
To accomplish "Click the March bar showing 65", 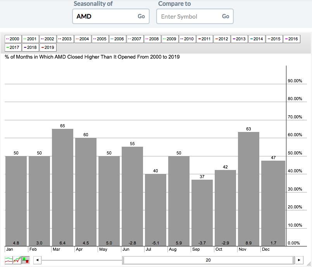I will 62,186.
